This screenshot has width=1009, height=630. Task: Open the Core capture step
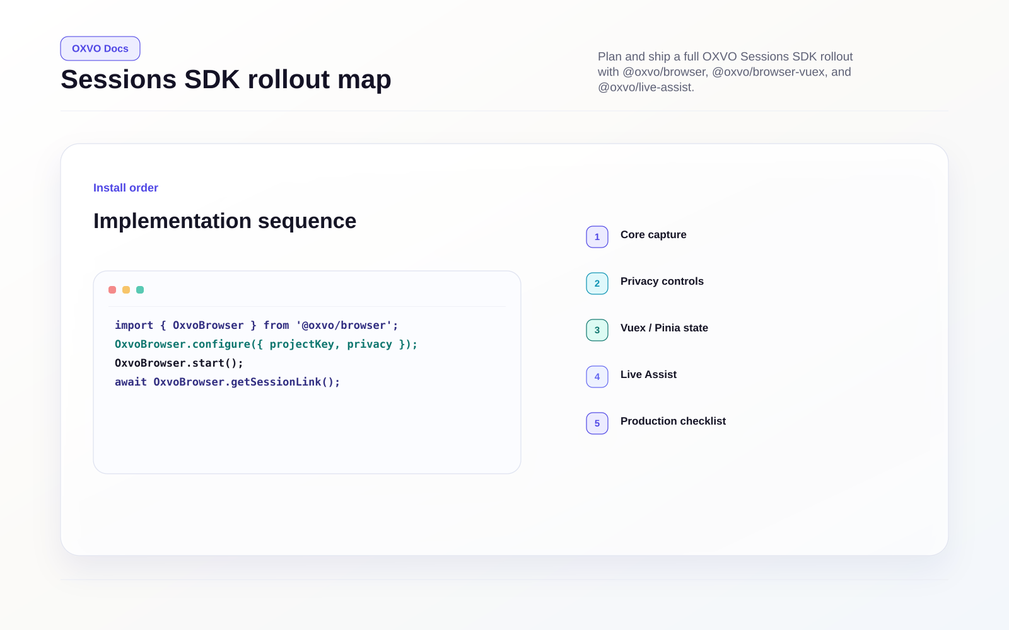[653, 234]
